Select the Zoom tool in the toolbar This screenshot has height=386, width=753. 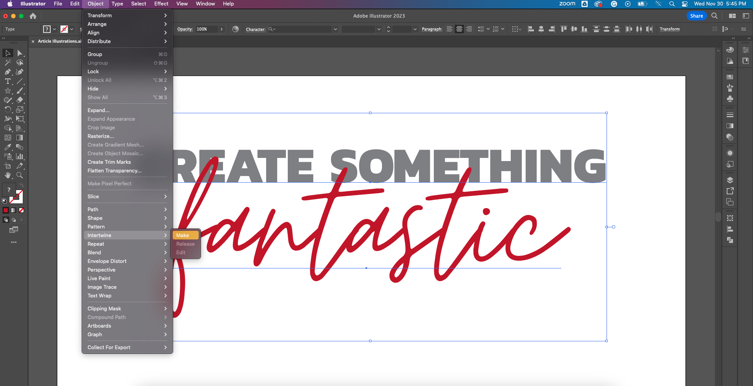20,176
